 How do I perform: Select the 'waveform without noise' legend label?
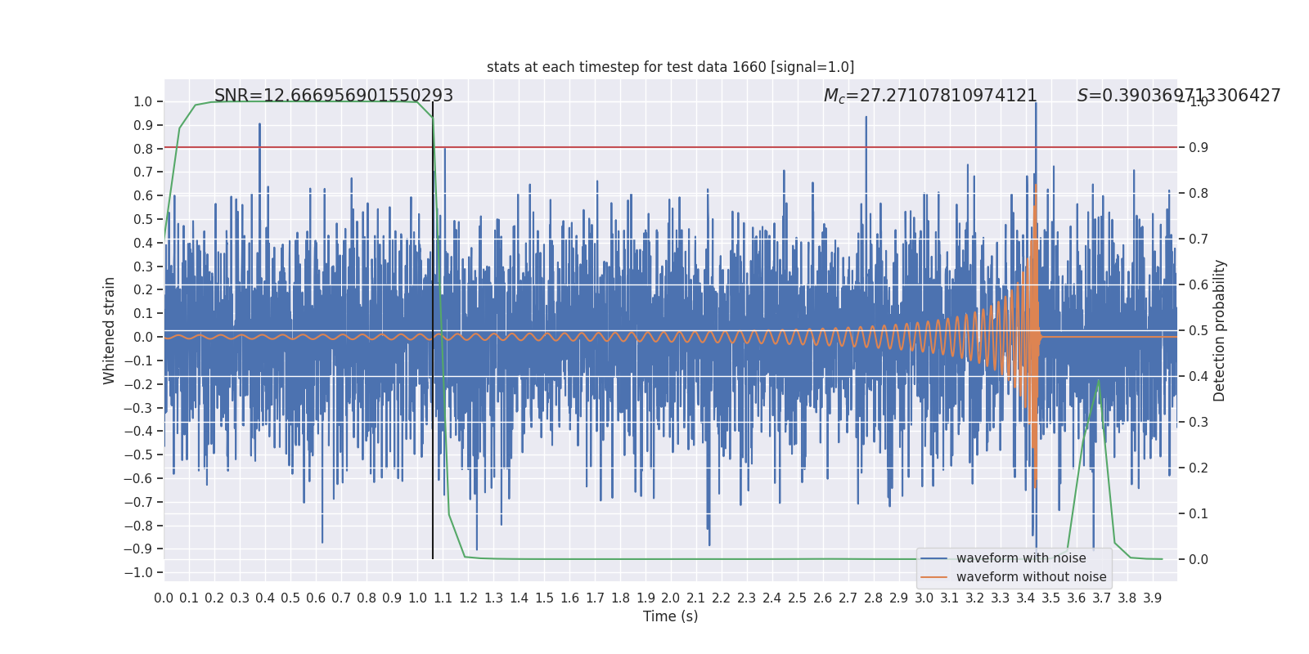click(x=1031, y=577)
